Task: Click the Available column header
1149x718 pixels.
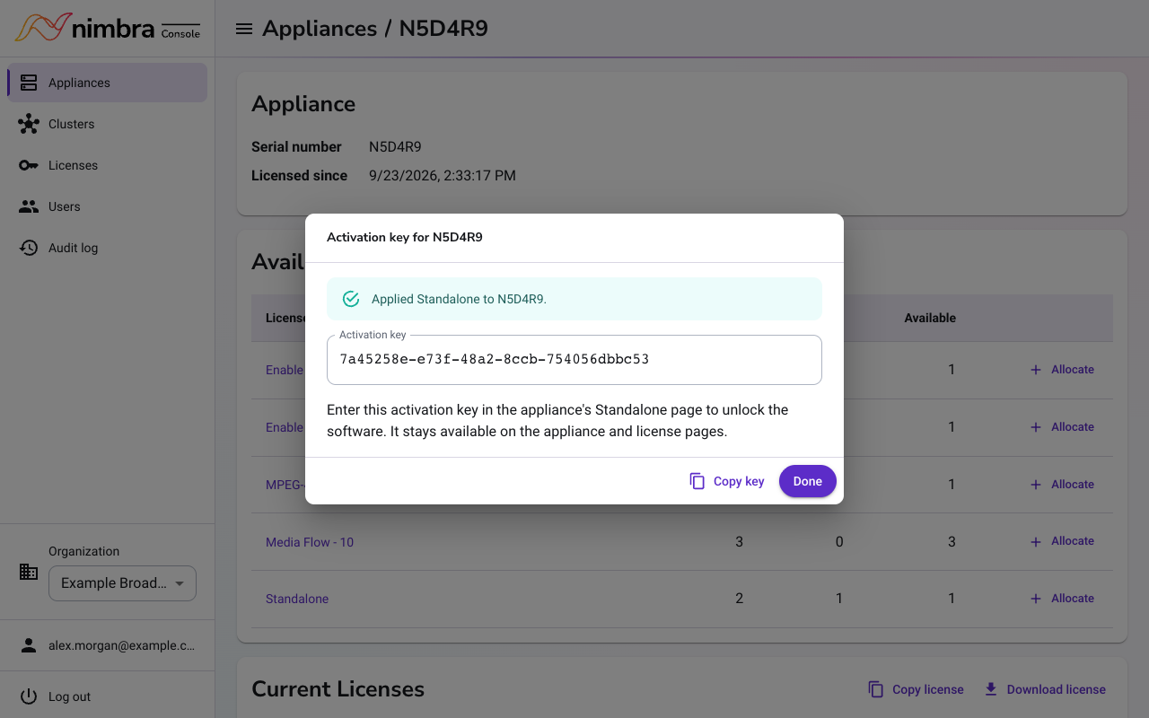Action: (x=930, y=318)
